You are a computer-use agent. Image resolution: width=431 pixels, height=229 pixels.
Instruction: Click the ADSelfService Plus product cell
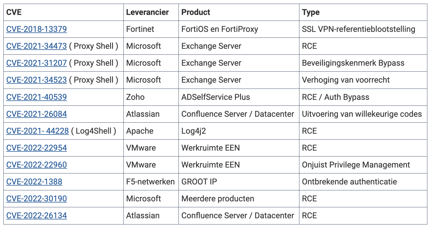[x=215, y=97]
